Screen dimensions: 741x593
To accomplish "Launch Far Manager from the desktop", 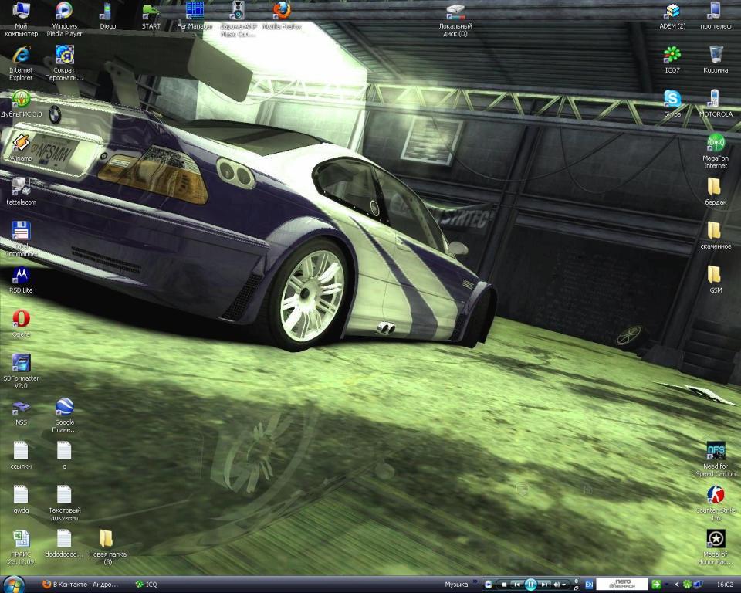I will 195,15.
